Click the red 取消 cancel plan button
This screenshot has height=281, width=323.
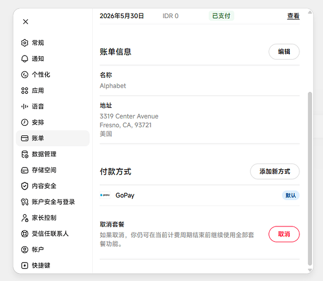click(x=284, y=234)
